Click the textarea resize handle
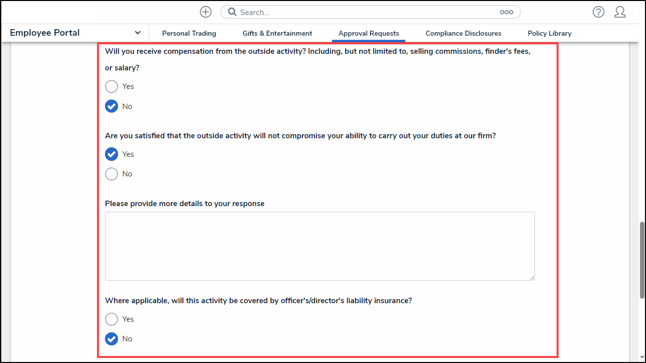Image resolution: width=646 pixels, height=363 pixels. [x=531, y=277]
